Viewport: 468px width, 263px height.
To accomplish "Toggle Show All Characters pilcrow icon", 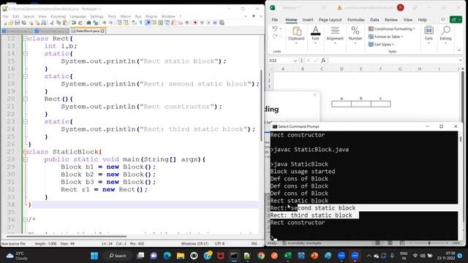I will click(x=141, y=23).
